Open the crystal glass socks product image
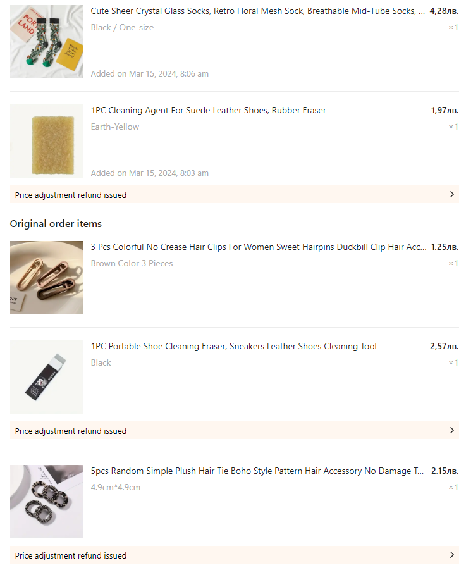The width and height of the screenshot is (466, 575). pos(47,42)
